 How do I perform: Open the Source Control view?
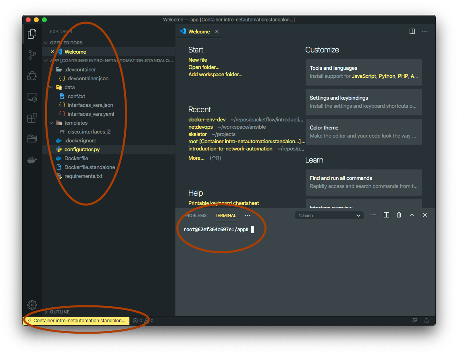[x=32, y=54]
